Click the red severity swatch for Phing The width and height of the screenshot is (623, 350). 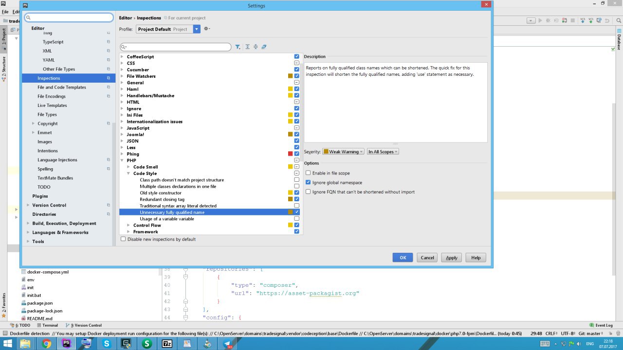click(291, 154)
